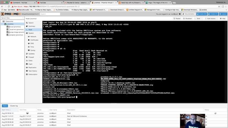The image size is (228, 128).
Task: Click browser back arrow
Action: tap(2, 6)
